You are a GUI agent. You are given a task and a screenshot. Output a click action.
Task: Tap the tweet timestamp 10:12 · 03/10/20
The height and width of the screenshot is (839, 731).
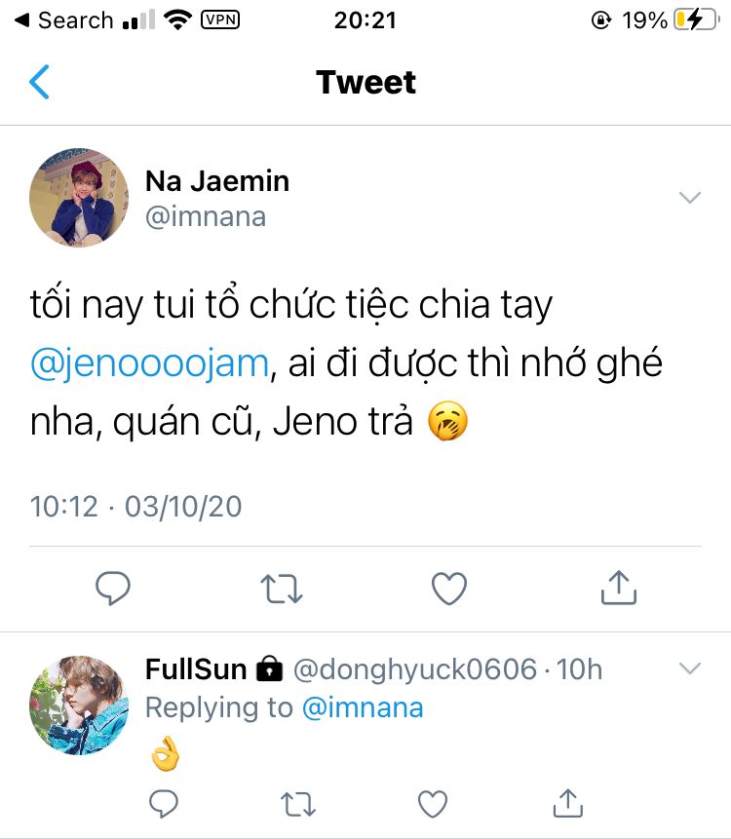click(x=135, y=507)
